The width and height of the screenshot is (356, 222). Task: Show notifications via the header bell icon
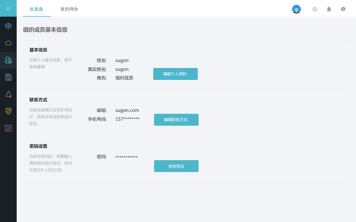click(x=329, y=9)
